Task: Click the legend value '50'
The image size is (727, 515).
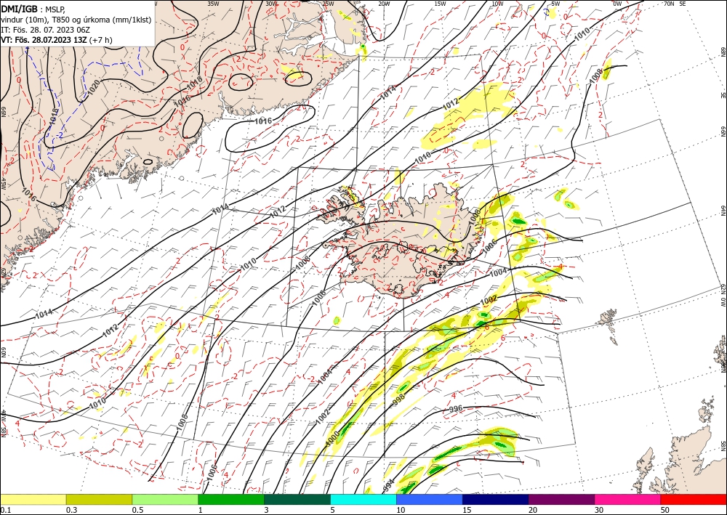Action: pyautogui.click(x=665, y=510)
